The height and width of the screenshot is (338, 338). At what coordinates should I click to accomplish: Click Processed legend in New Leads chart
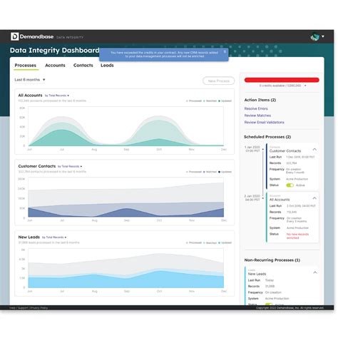point(194,242)
